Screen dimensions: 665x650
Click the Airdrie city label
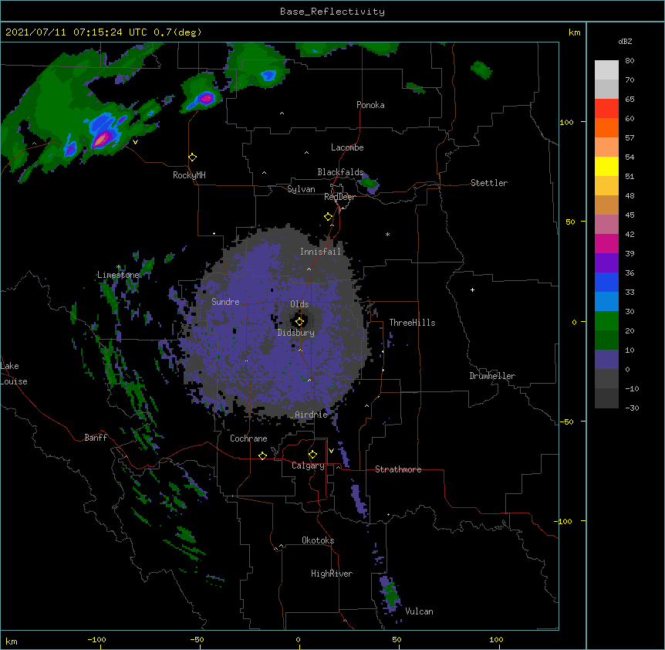click(312, 415)
